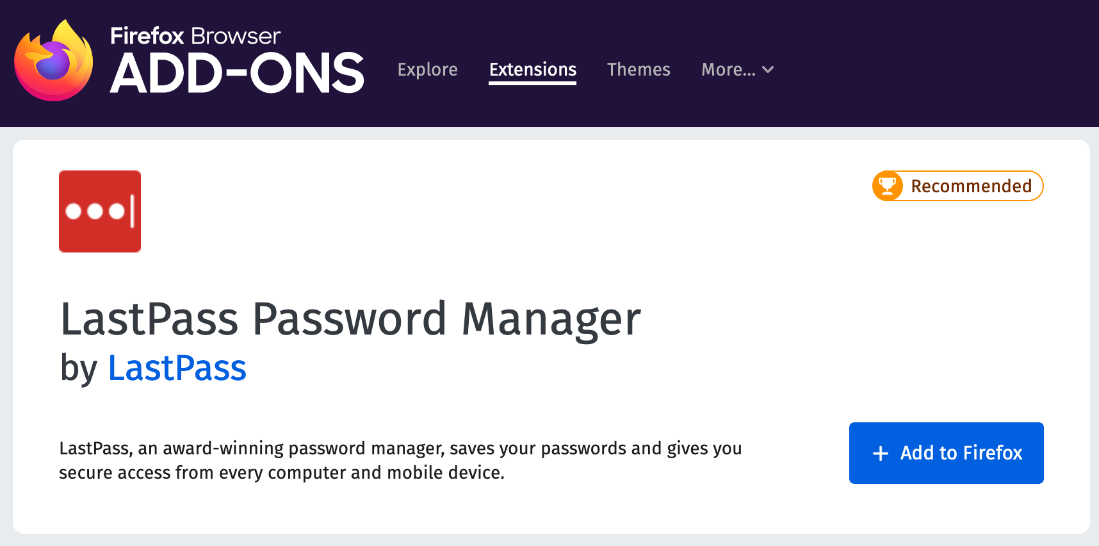The image size is (1099, 546).
Task: Click the plus icon on Add to Firefox
Action: click(x=881, y=453)
